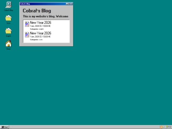Open the Start menu
Image resolution: width=172 pixels, height=129 pixels.
pyautogui.click(x=4, y=127)
